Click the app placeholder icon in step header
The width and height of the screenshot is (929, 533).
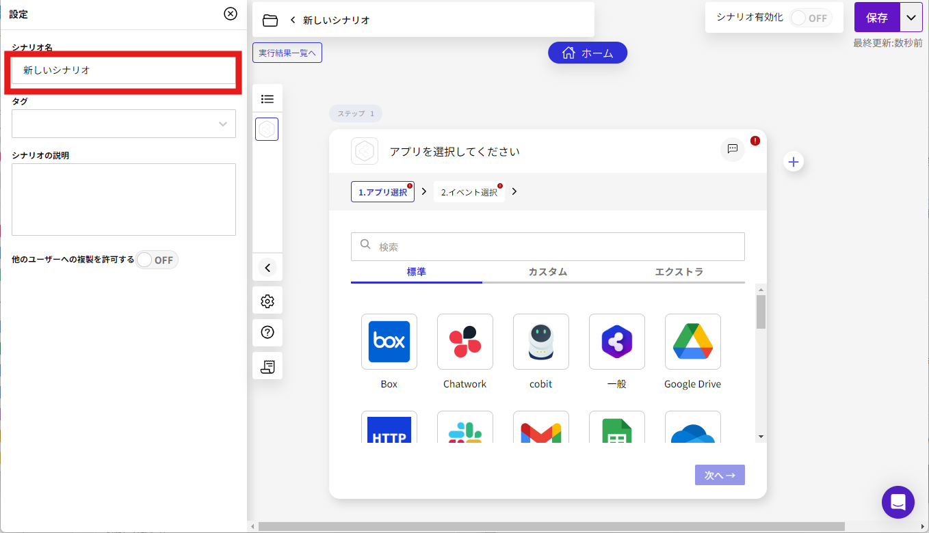(x=365, y=151)
